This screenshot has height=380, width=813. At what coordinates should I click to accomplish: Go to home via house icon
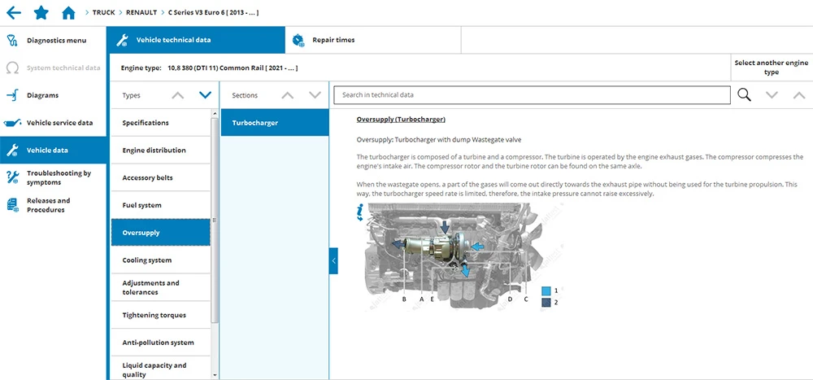point(68,13)
